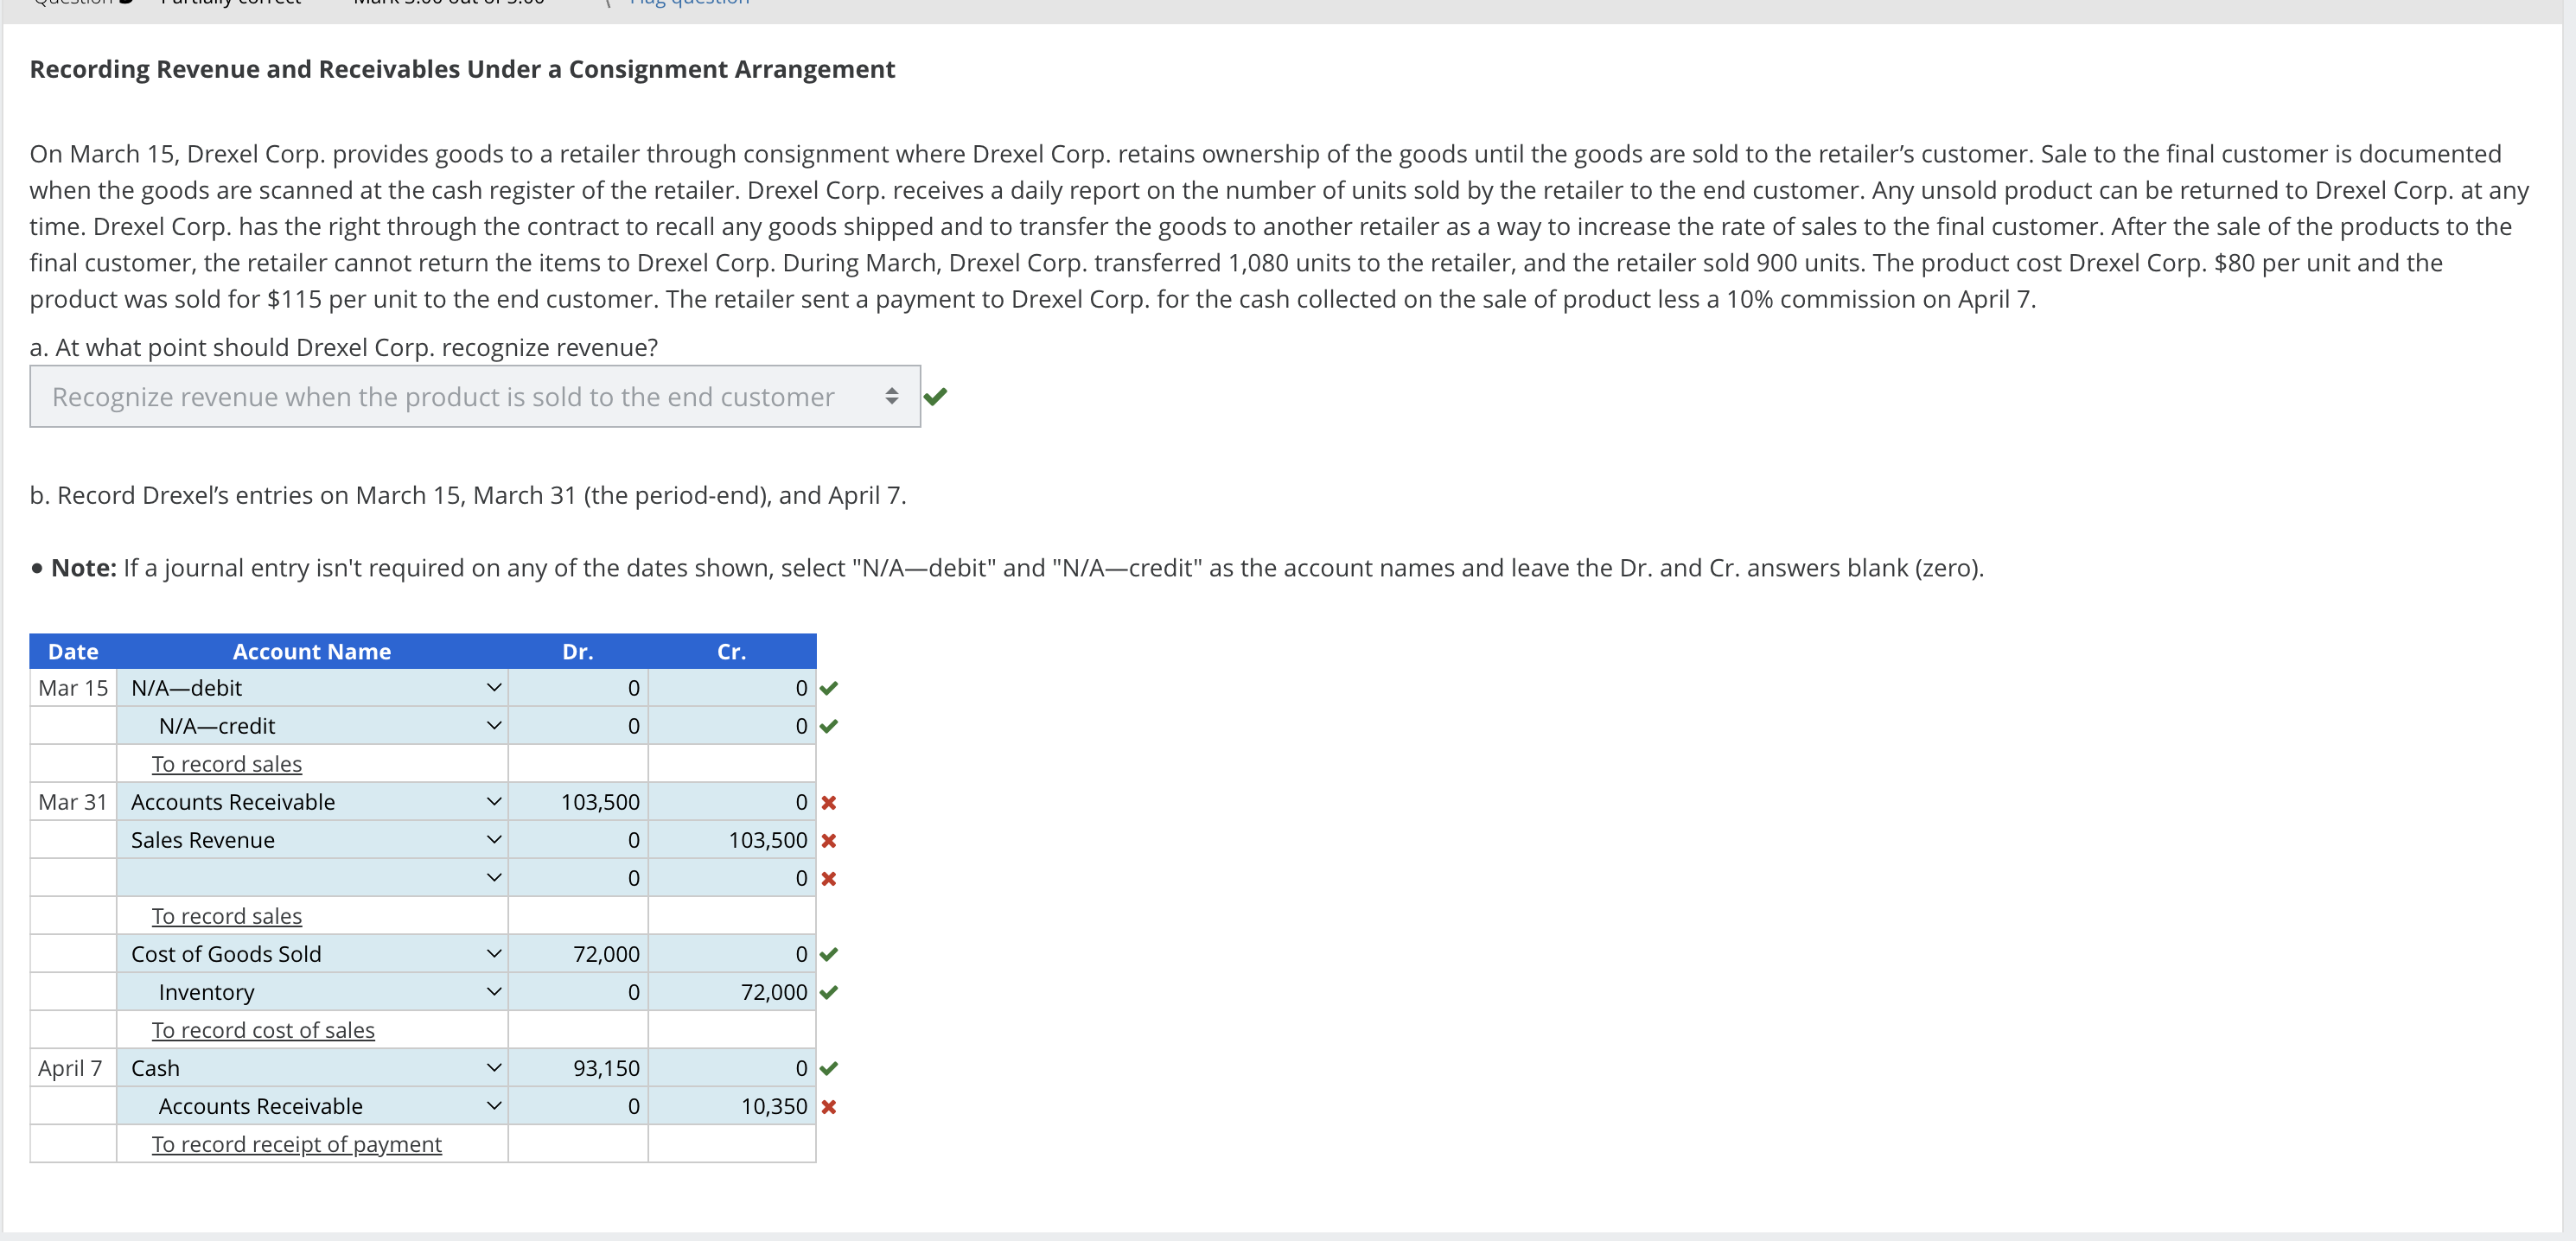
Task: Click the red X beside April 7 Accounts Receivable row
Action: click(x=828, y=1106)
